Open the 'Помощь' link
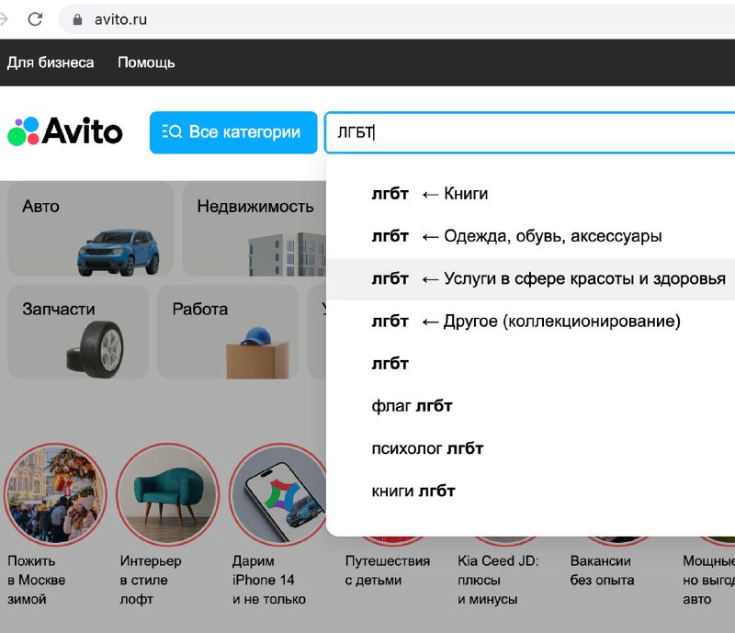 146,62
